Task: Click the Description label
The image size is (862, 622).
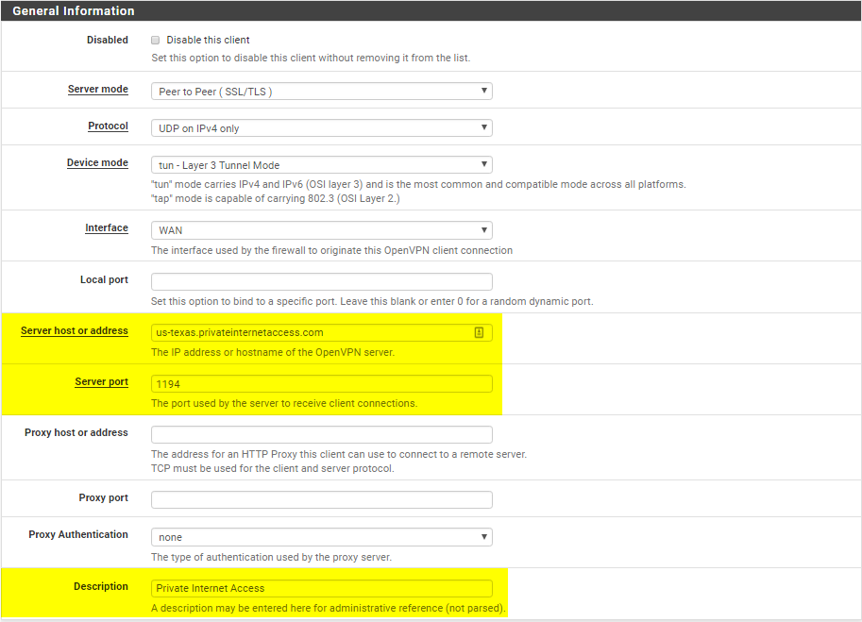Action: [x=101, y=586]
